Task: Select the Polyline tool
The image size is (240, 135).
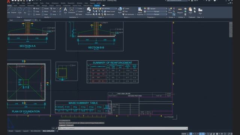Action: pyautogui.click(x=13, y=10)
